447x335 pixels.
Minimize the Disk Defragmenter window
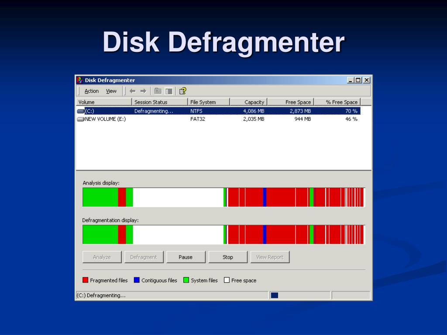click(x=351, y=80)
